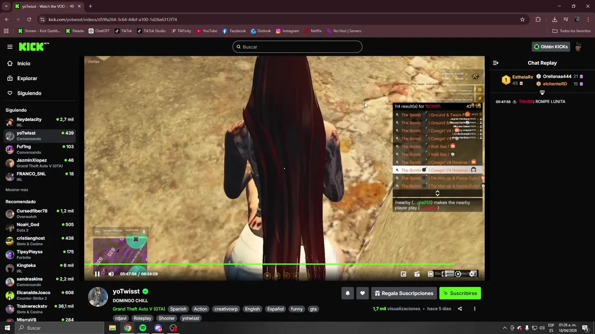Open the YouTube bookmark

pyautogui.click(x=206, y=31)
